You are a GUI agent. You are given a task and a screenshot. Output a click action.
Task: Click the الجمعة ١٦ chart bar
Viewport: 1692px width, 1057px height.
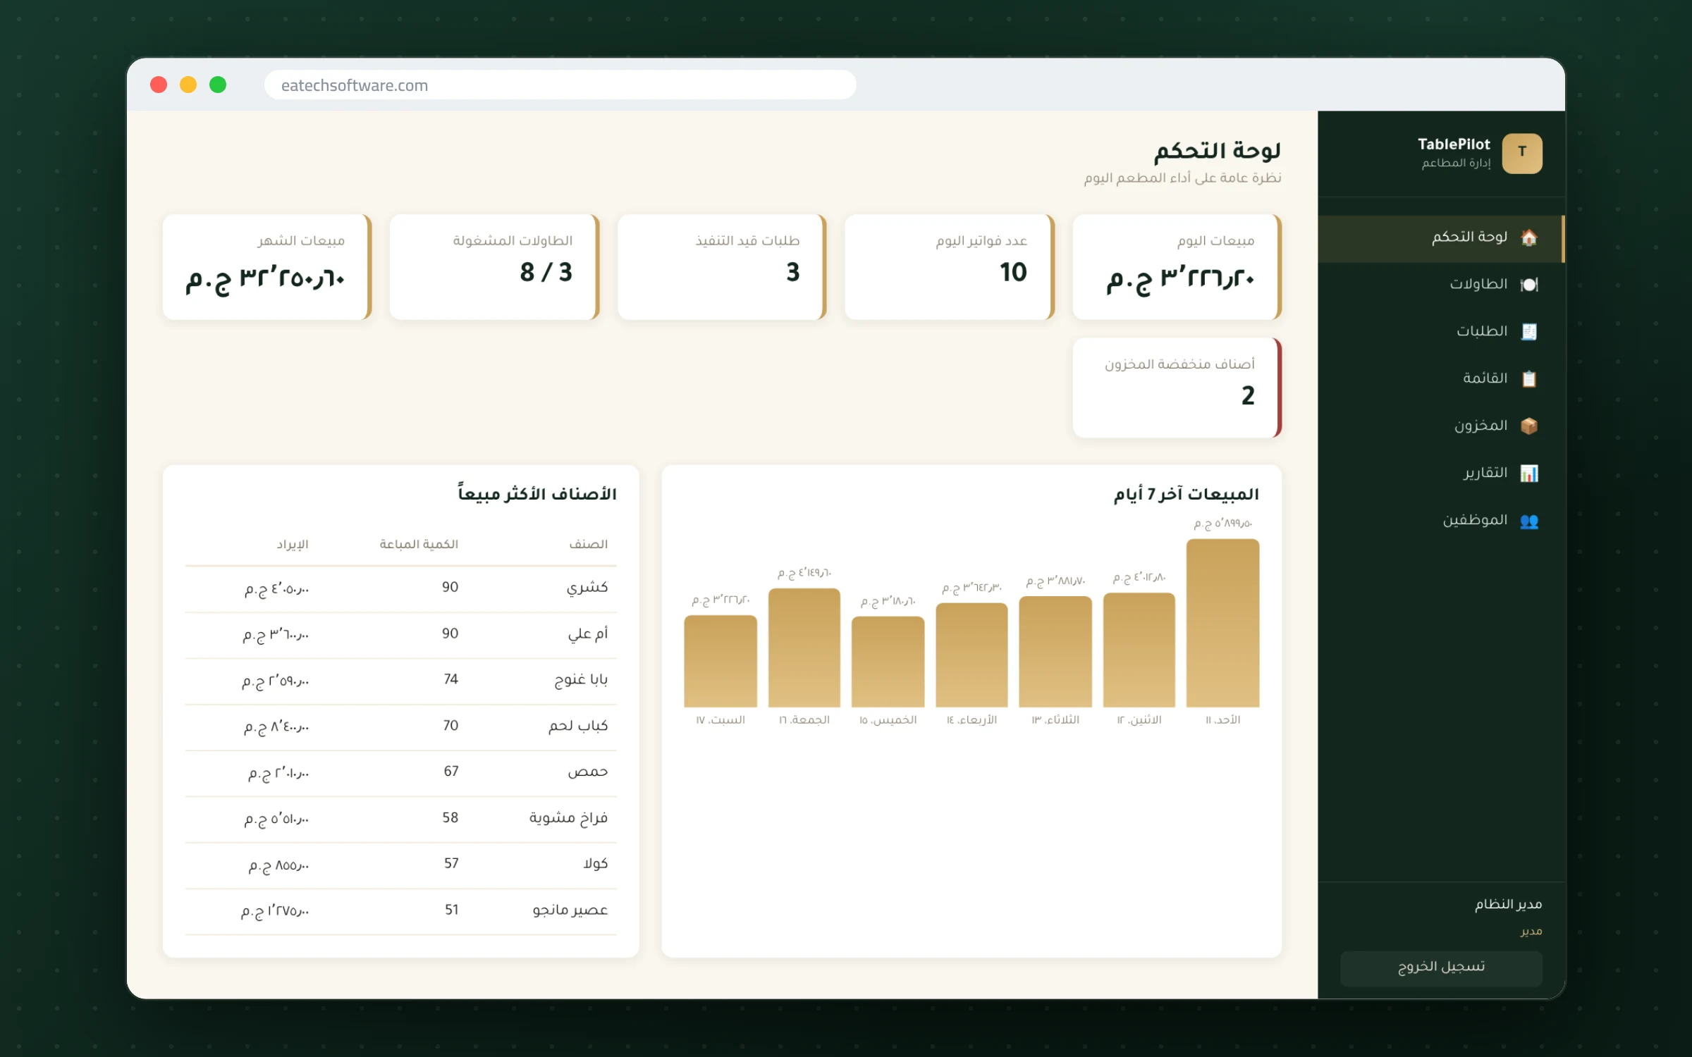coord(804,648)
